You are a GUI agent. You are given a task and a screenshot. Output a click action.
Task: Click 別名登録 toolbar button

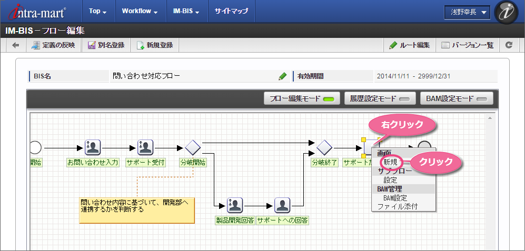106,45
